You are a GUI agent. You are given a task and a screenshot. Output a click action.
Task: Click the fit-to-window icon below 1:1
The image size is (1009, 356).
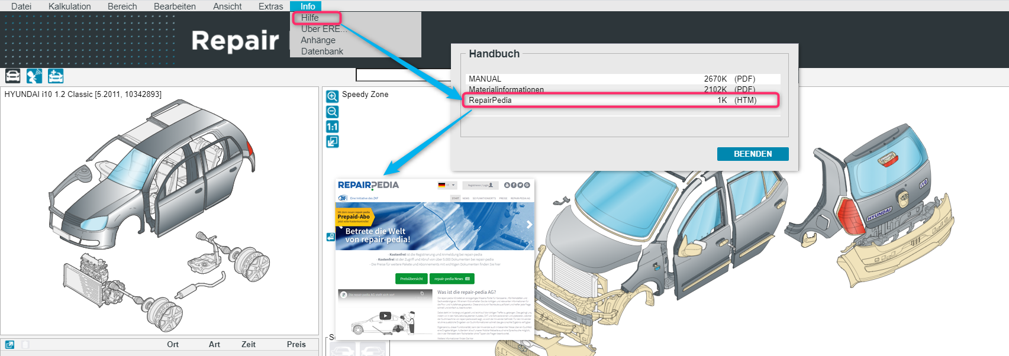[333, 141]
